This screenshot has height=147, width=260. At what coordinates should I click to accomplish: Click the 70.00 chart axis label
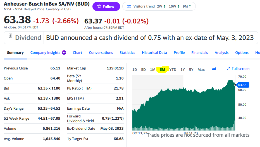coord(242,77)
